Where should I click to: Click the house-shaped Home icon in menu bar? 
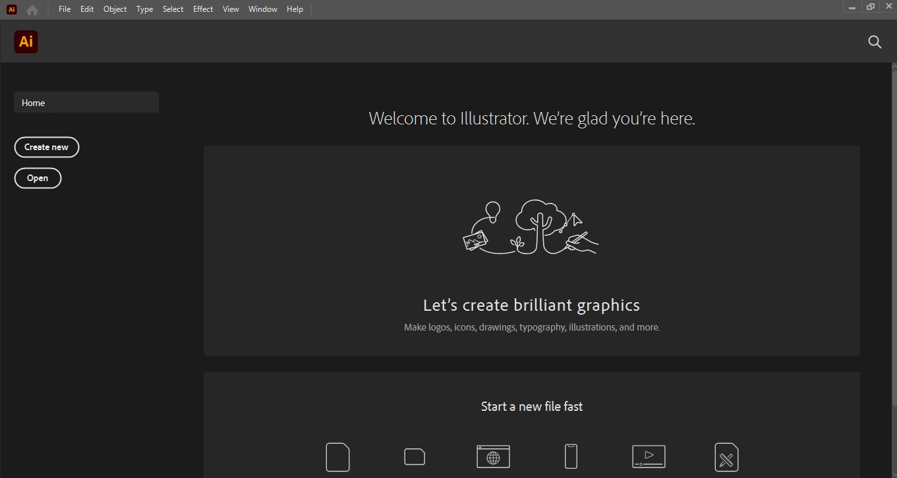pos(32,10)
